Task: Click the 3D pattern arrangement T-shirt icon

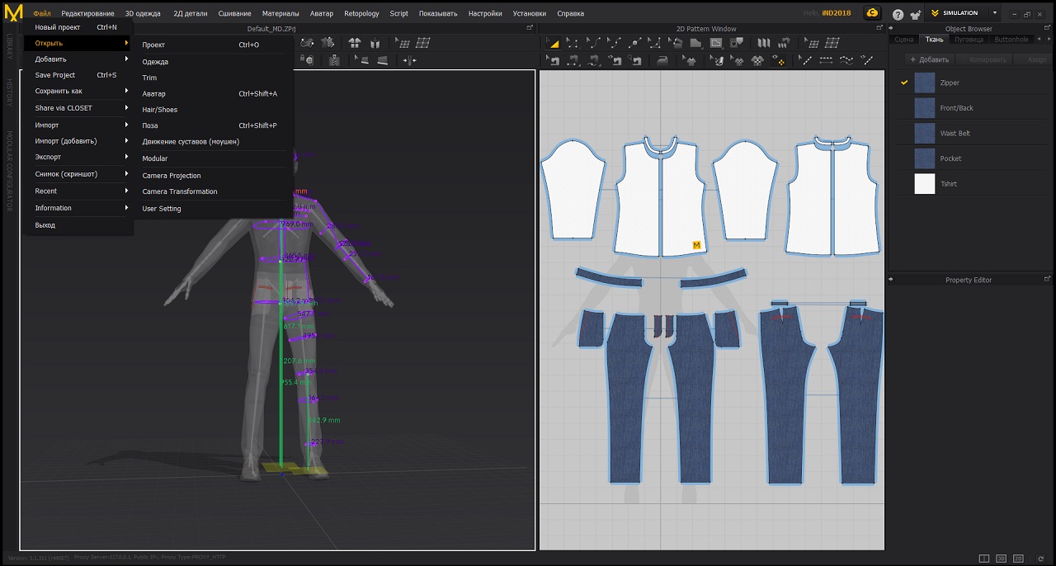Action: click(x=354, y=43)
